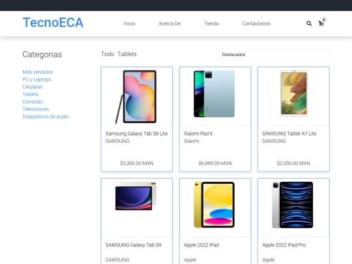Click the SAMSUNG Tablet A7 Lite title
Image resolution: width=352 pixels, height=264 pixels.
click(289, 134)
